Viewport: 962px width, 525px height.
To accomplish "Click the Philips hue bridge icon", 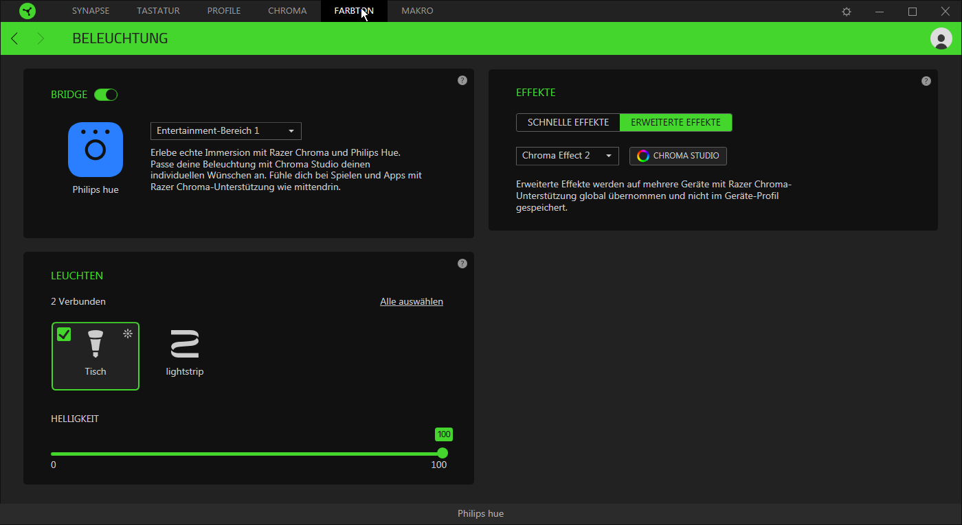I will tap(96, 150).
